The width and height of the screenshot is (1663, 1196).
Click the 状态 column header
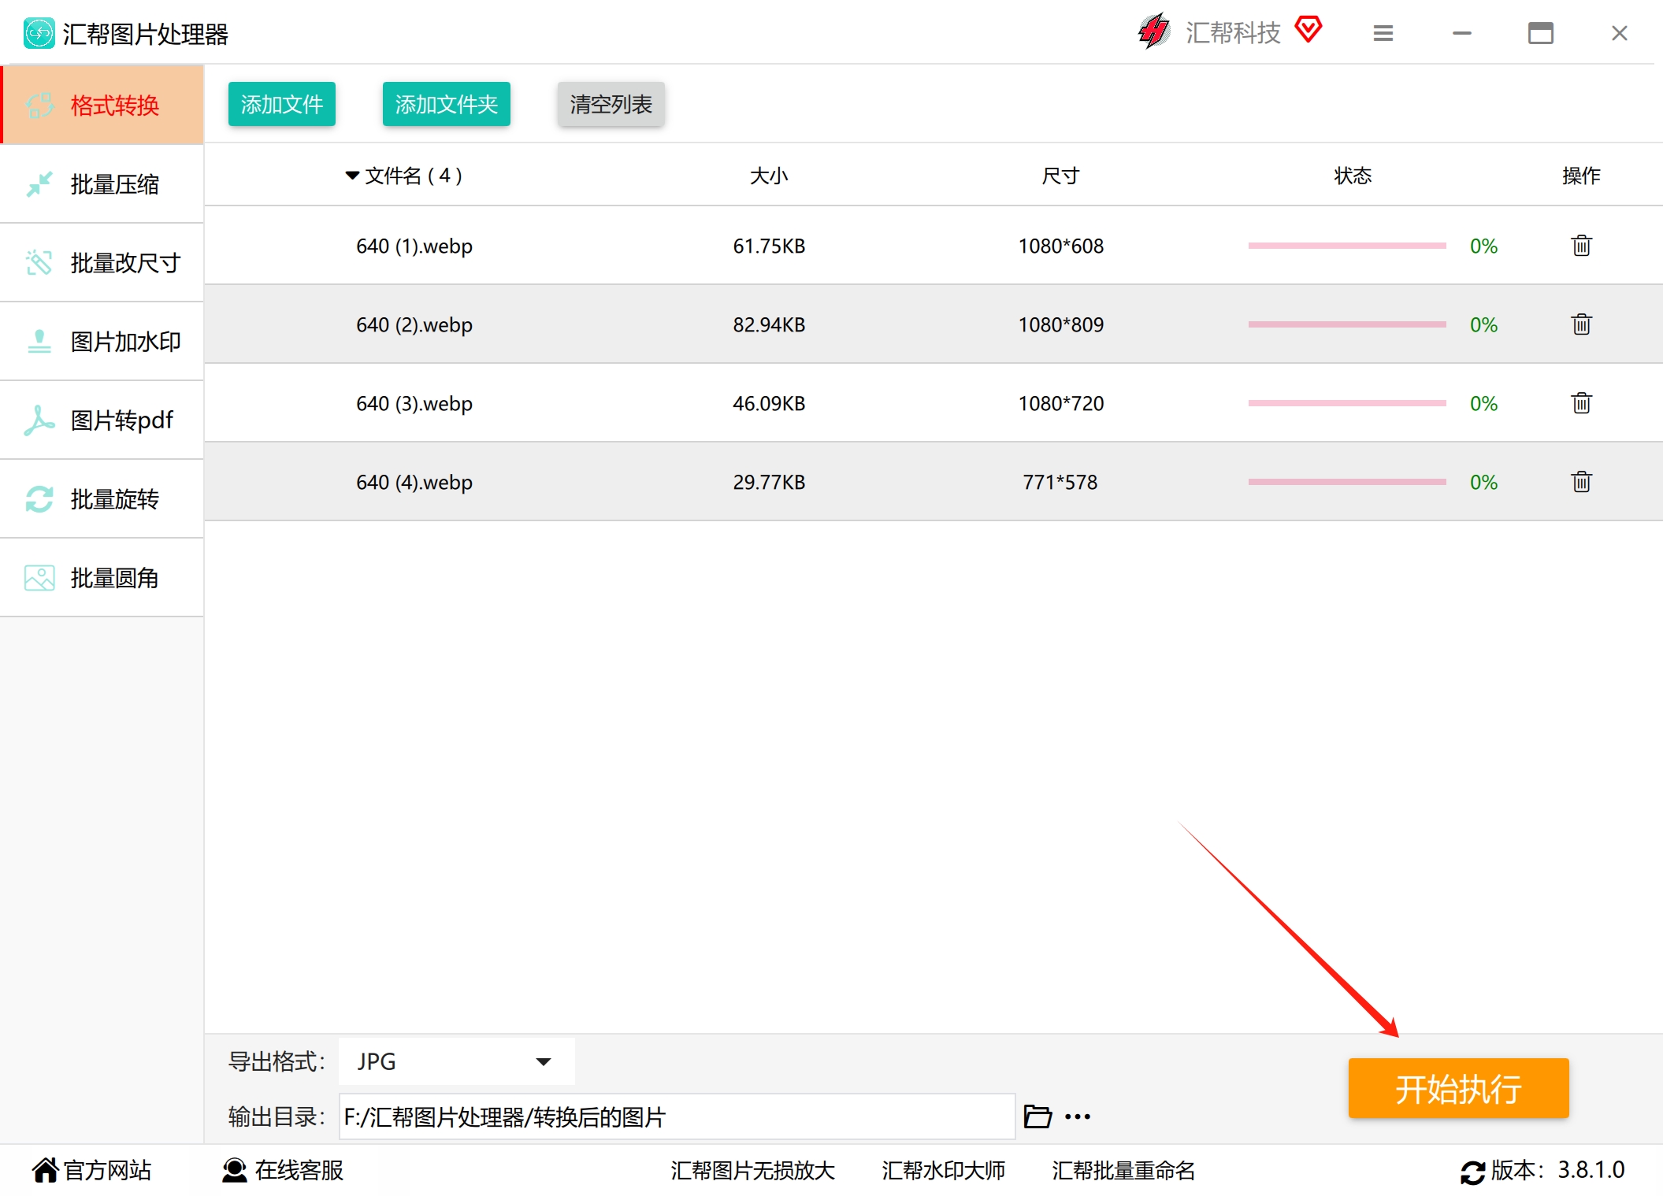[1353, 176]
